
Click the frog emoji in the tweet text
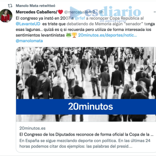[x=69, y=35]
